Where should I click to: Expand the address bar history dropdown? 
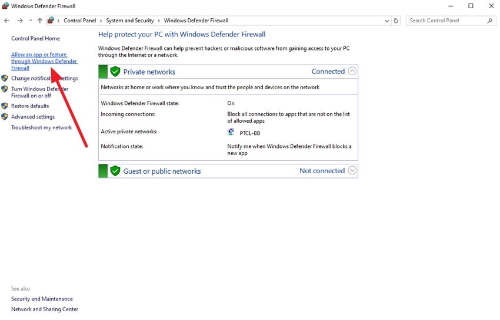click(x=387, y=21)
